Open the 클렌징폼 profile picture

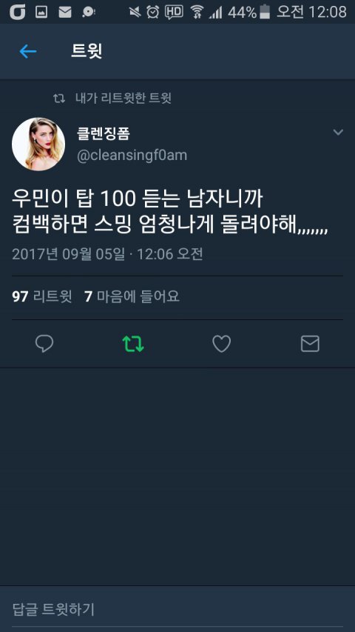pyautogui.click(x=38, y=144)
